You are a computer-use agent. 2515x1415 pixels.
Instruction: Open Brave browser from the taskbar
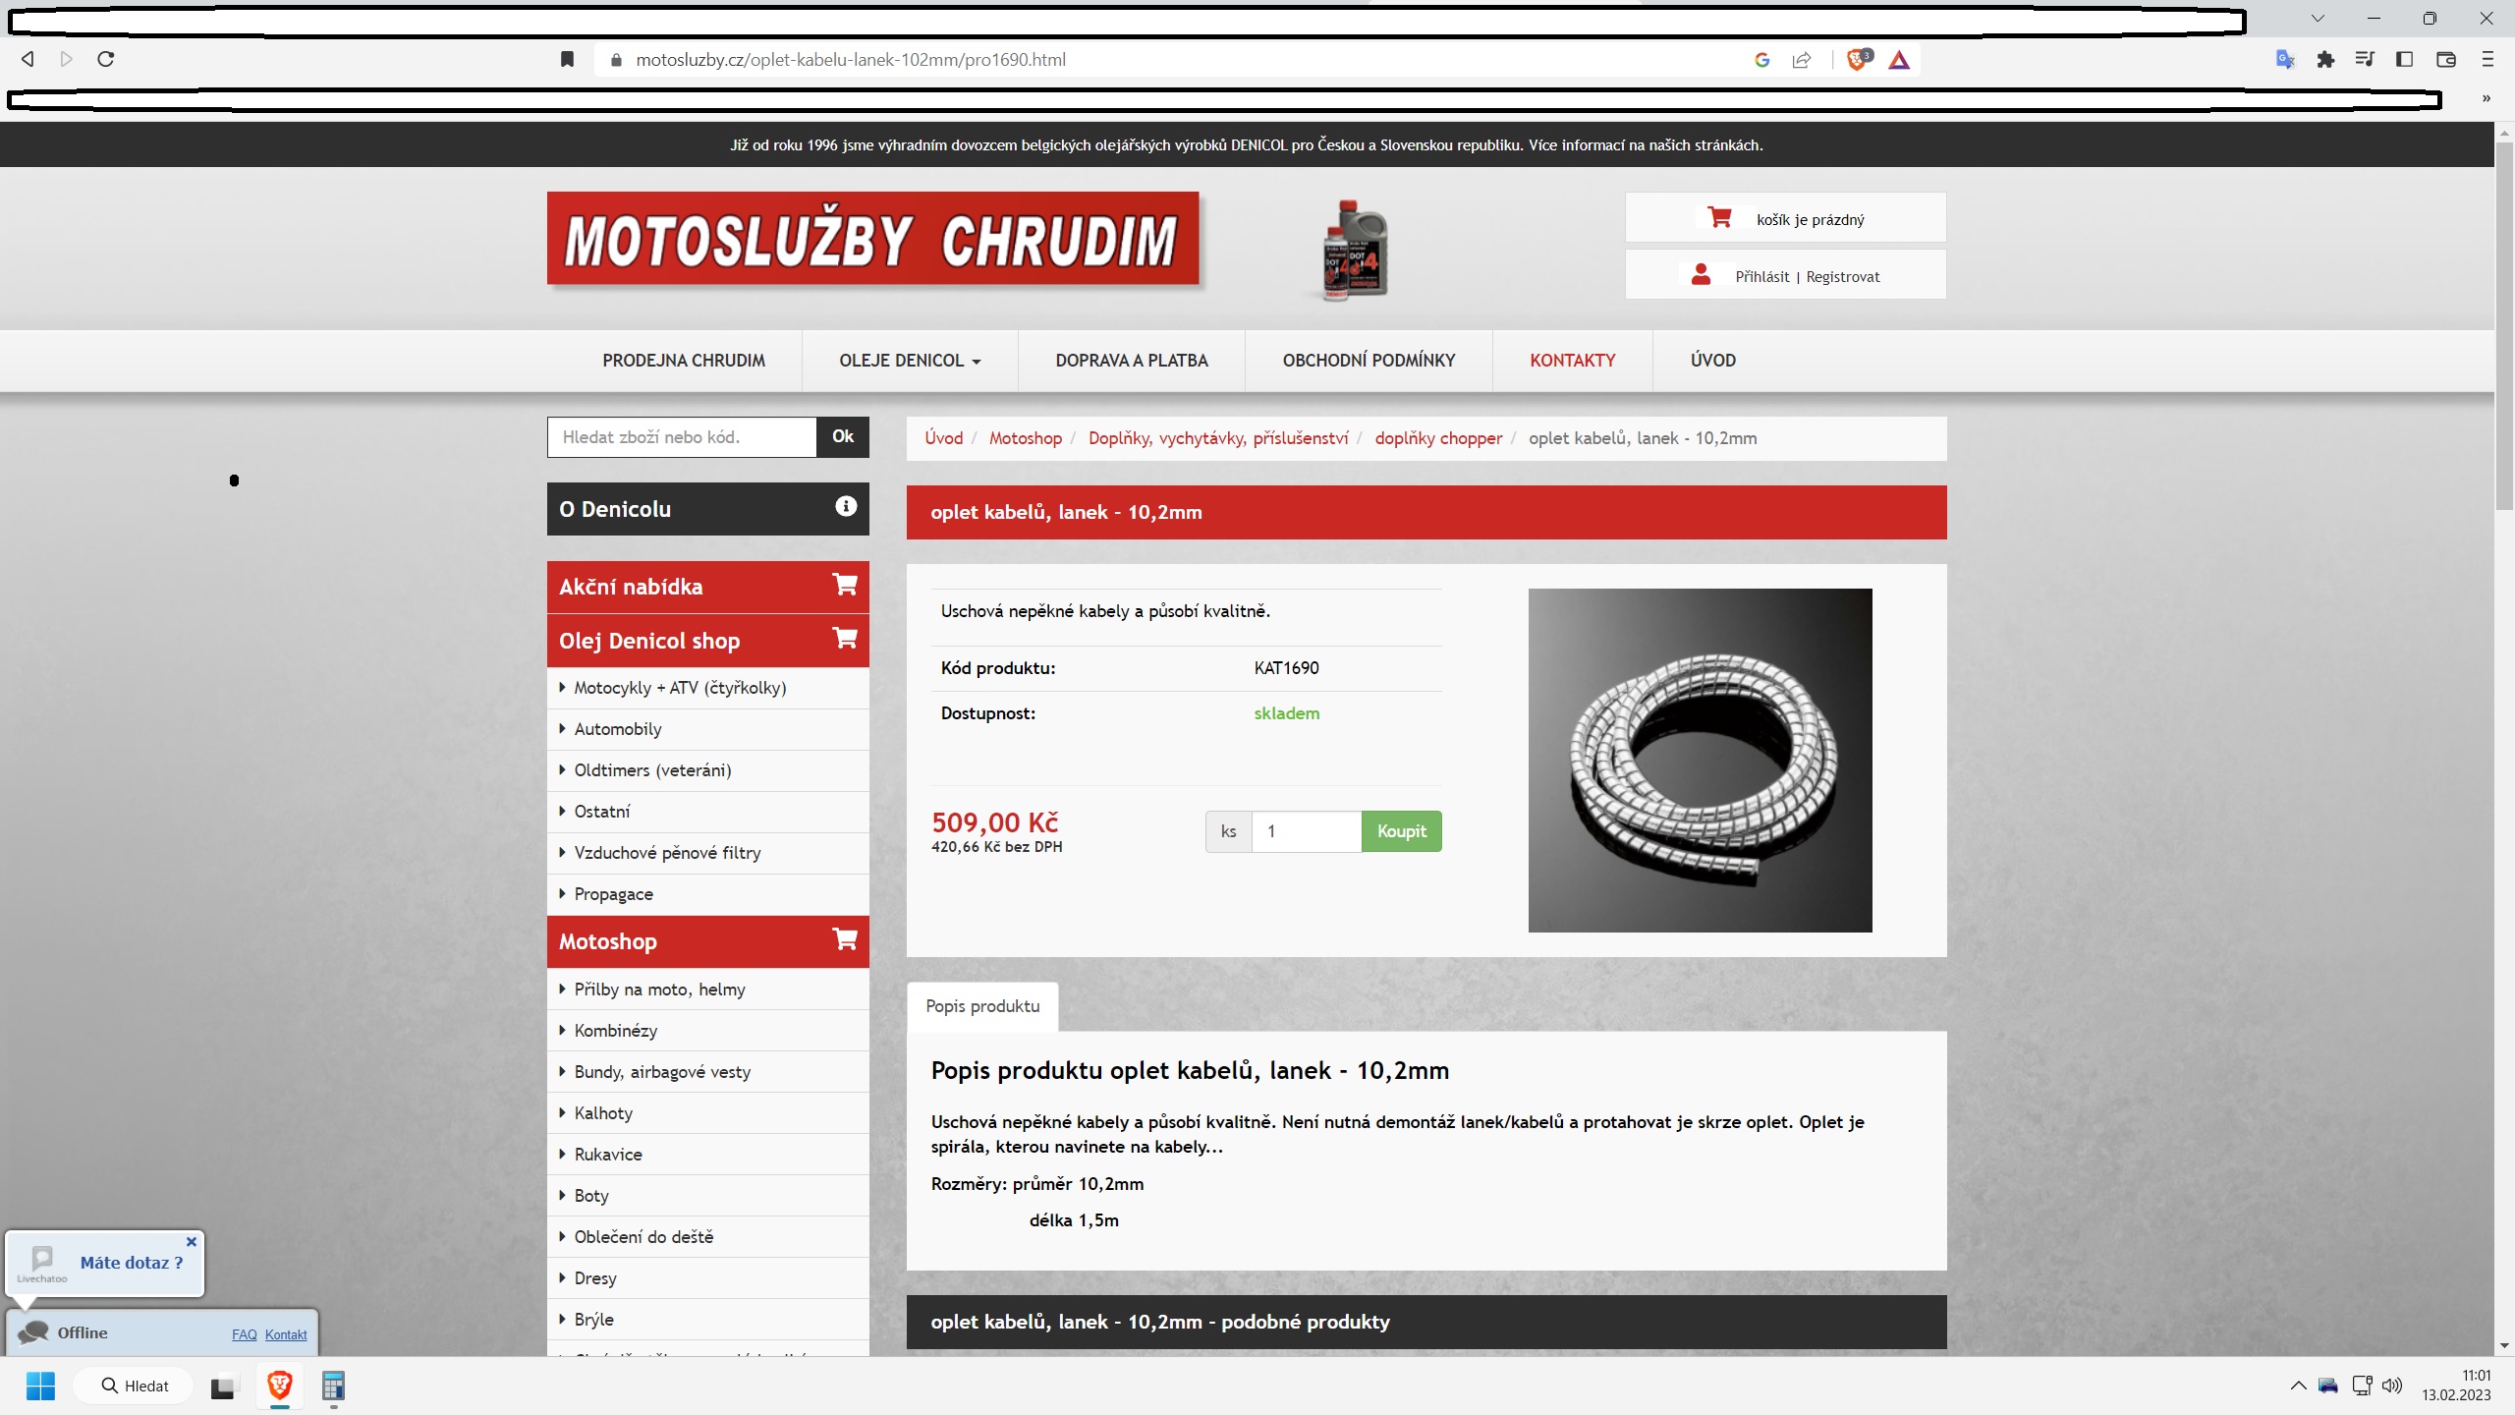[x=280, y=1386]
